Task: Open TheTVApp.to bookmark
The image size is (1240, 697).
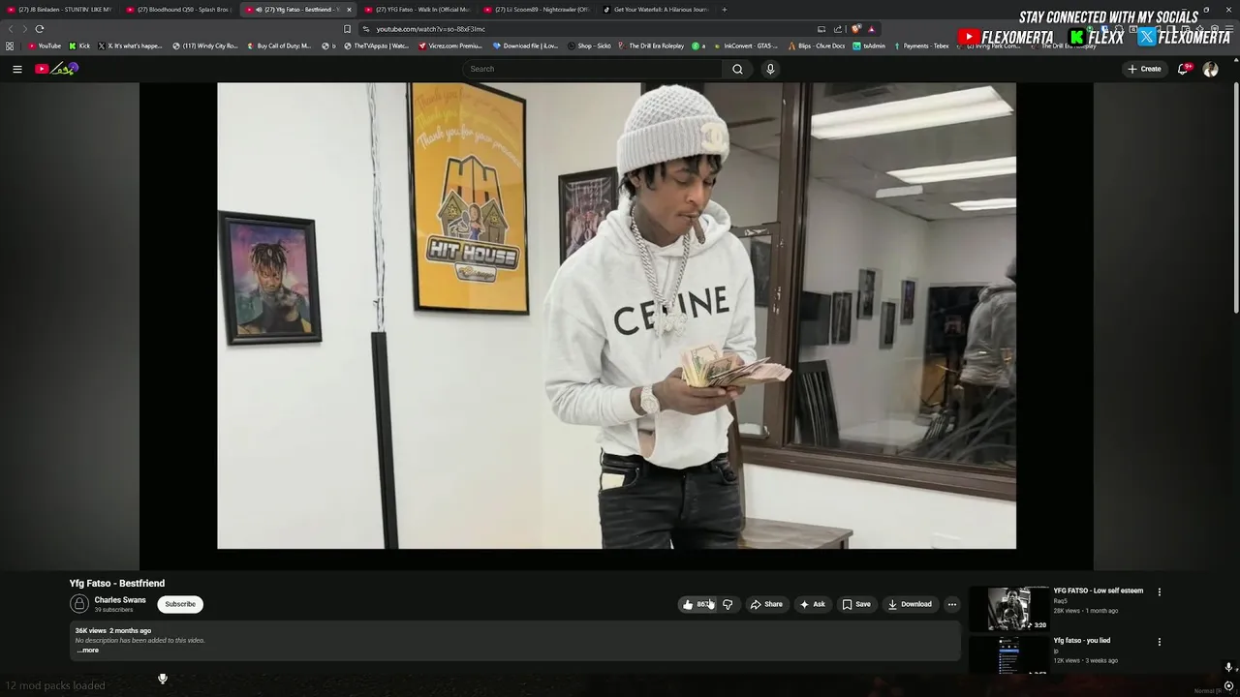Action: click(x=378, y=45)
